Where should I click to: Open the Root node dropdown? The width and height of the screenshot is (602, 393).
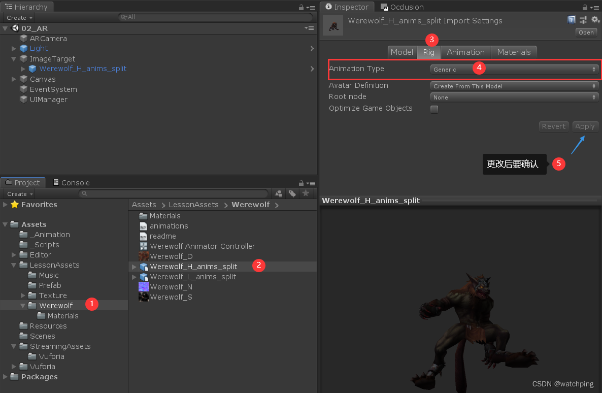tap(514, 97)
